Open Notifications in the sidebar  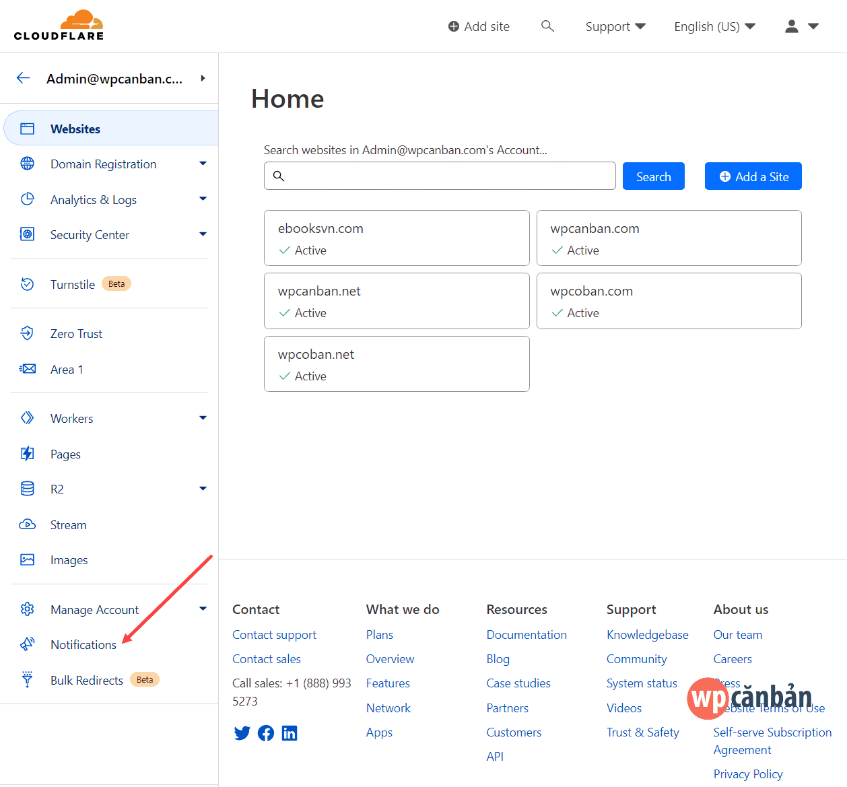[83, 644]
